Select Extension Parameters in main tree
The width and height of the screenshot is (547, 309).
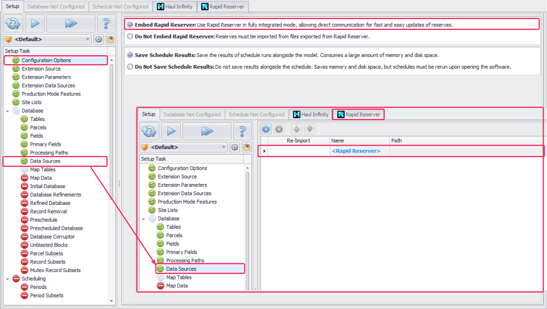click(46, 77)
